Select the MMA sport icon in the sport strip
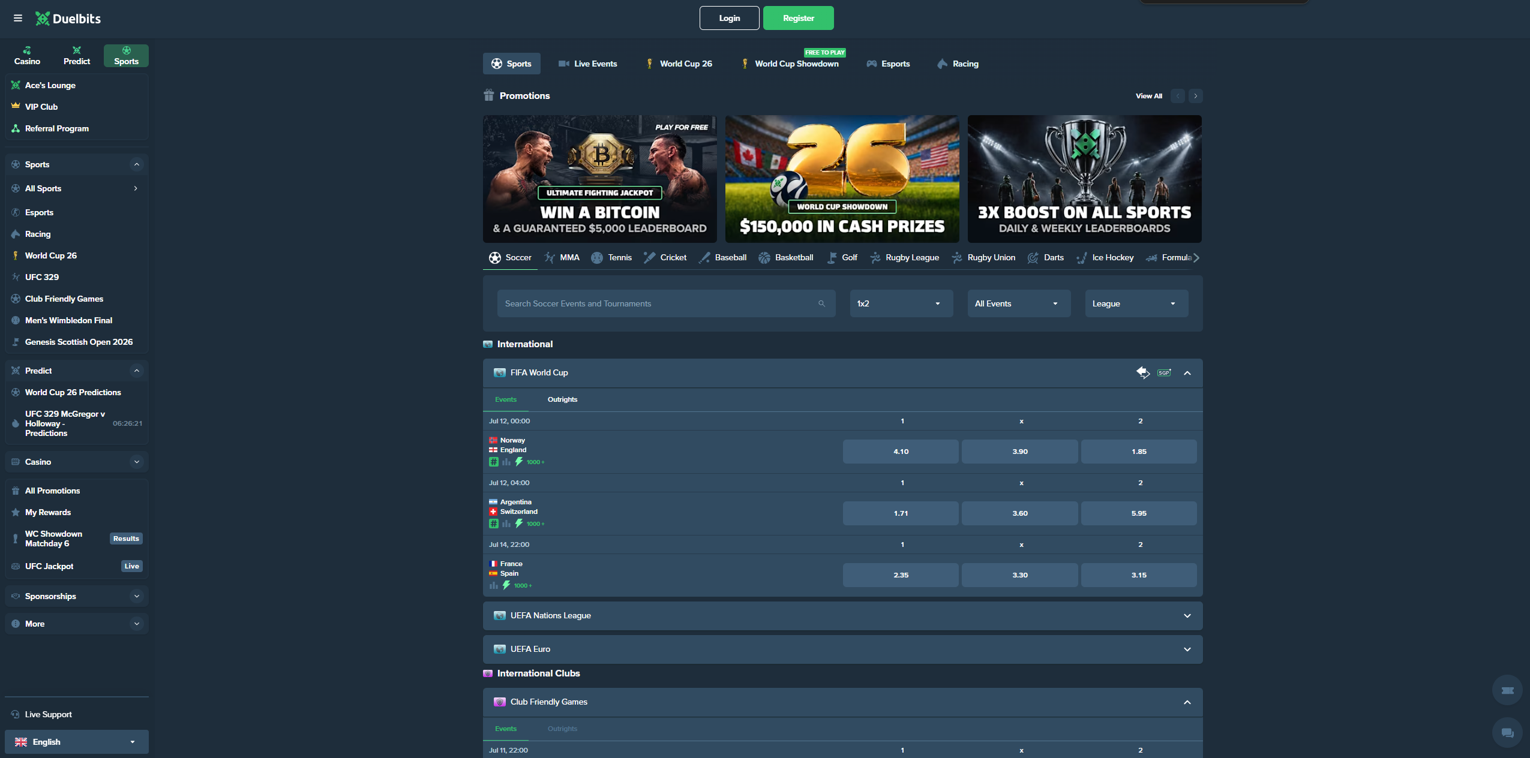Viewport: 1530px width, 758px height. point(549,258)
